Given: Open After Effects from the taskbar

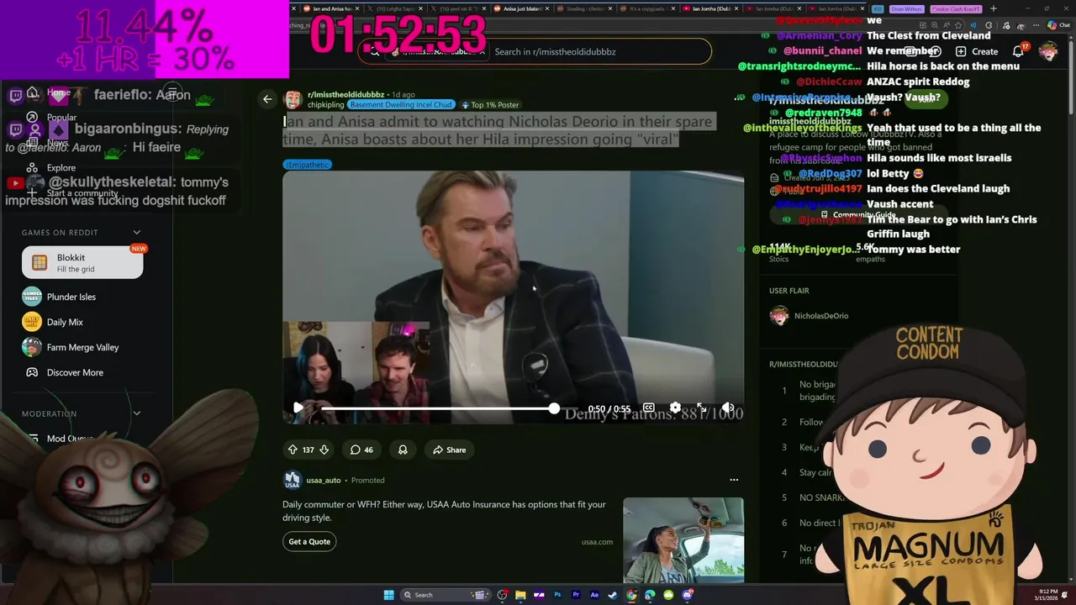Looking at the screenshot, I should point(594,595).
